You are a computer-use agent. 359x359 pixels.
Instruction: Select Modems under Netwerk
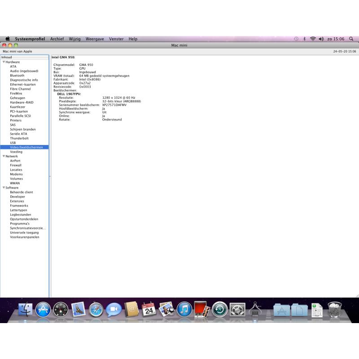coord(16,174)
